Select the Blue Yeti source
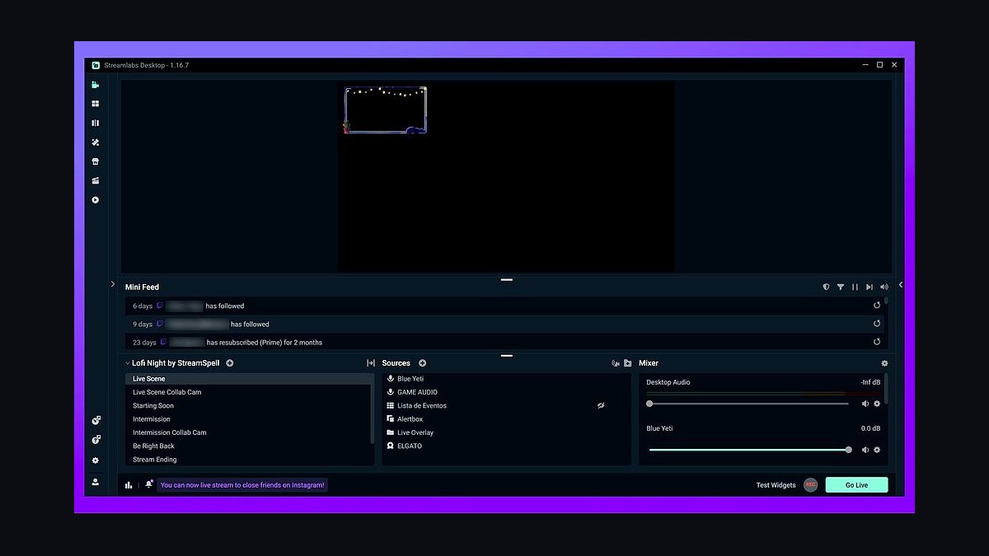Image resolution: width=989 pixels, height=556 pixels. pos(506,379)
